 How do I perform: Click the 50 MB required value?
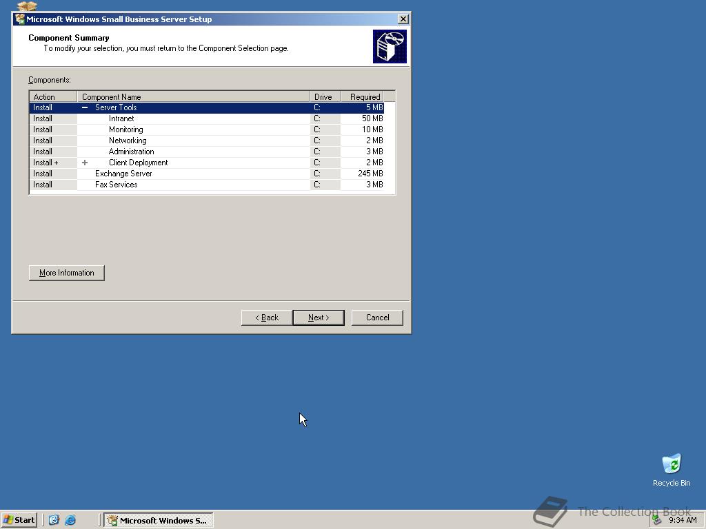372,118
